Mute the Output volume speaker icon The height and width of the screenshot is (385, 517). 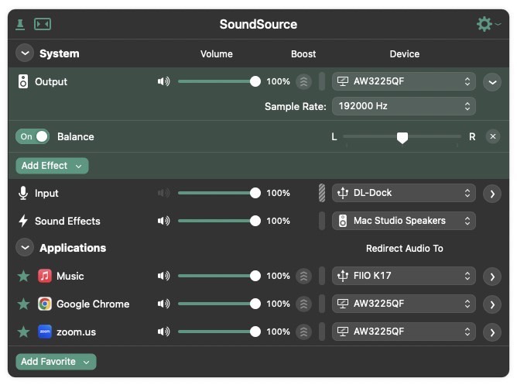163,81
